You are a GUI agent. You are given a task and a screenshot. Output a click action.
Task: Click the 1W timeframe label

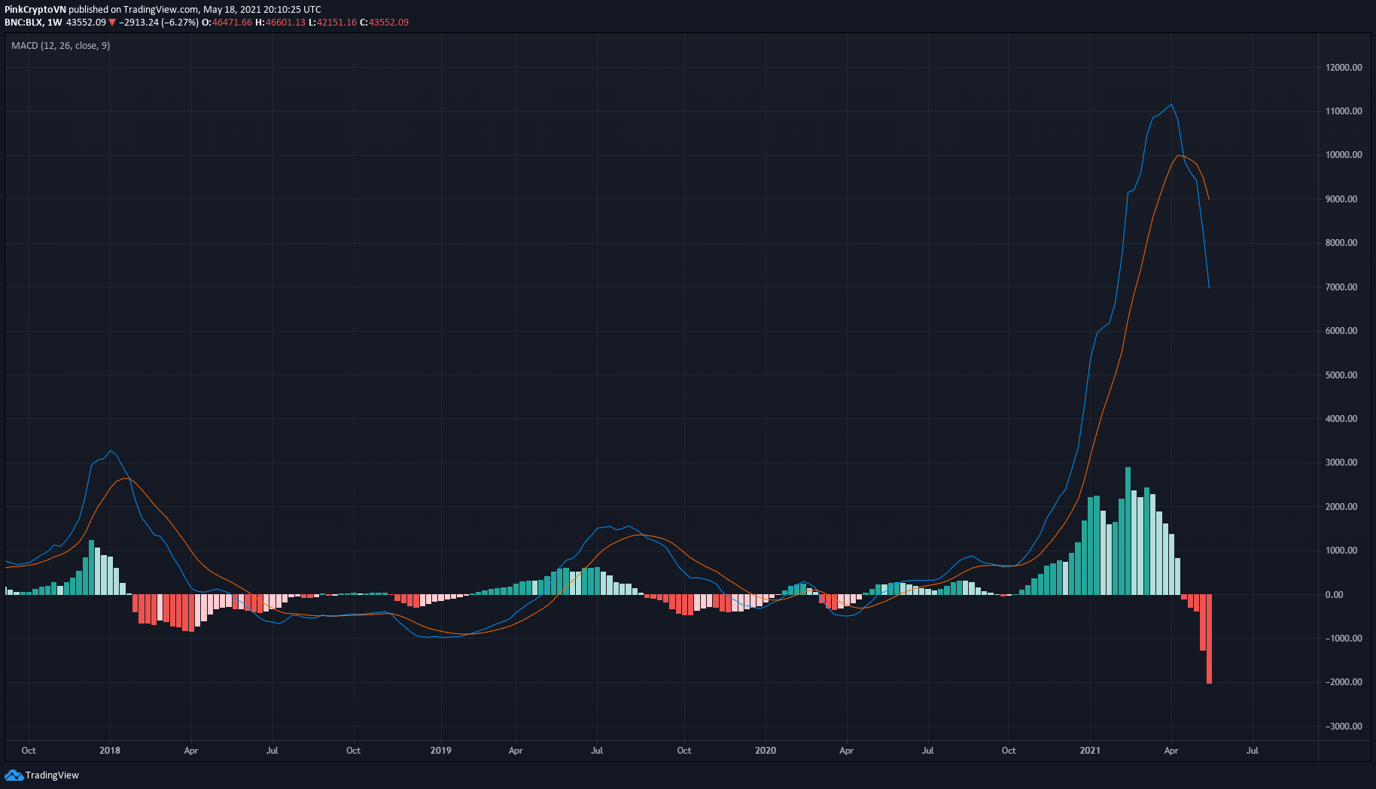[x=54, y=23]
